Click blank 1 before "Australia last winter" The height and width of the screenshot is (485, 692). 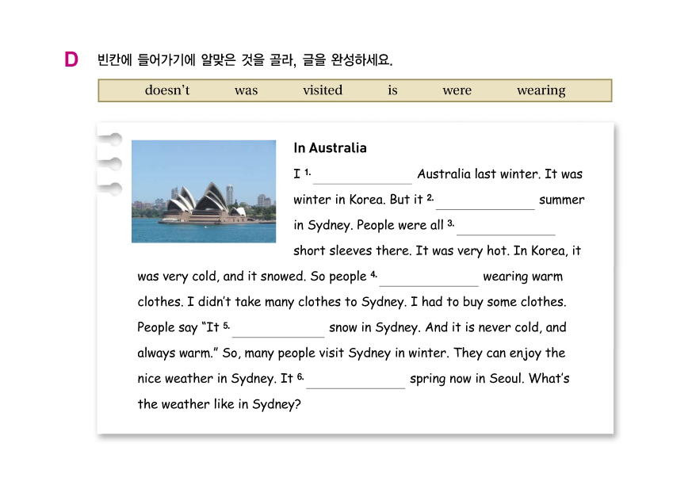pyautogui.click(x=362, y=176)
